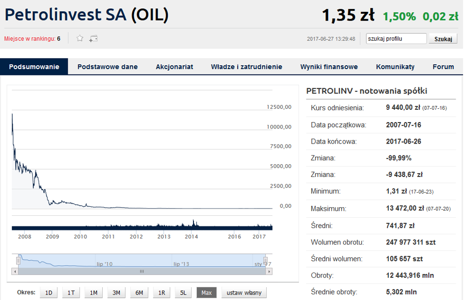The height and width of the screenshot is (300, 464).
Task: Click the 2011 label on the chart axis
Action: click(x=109, y=236)
